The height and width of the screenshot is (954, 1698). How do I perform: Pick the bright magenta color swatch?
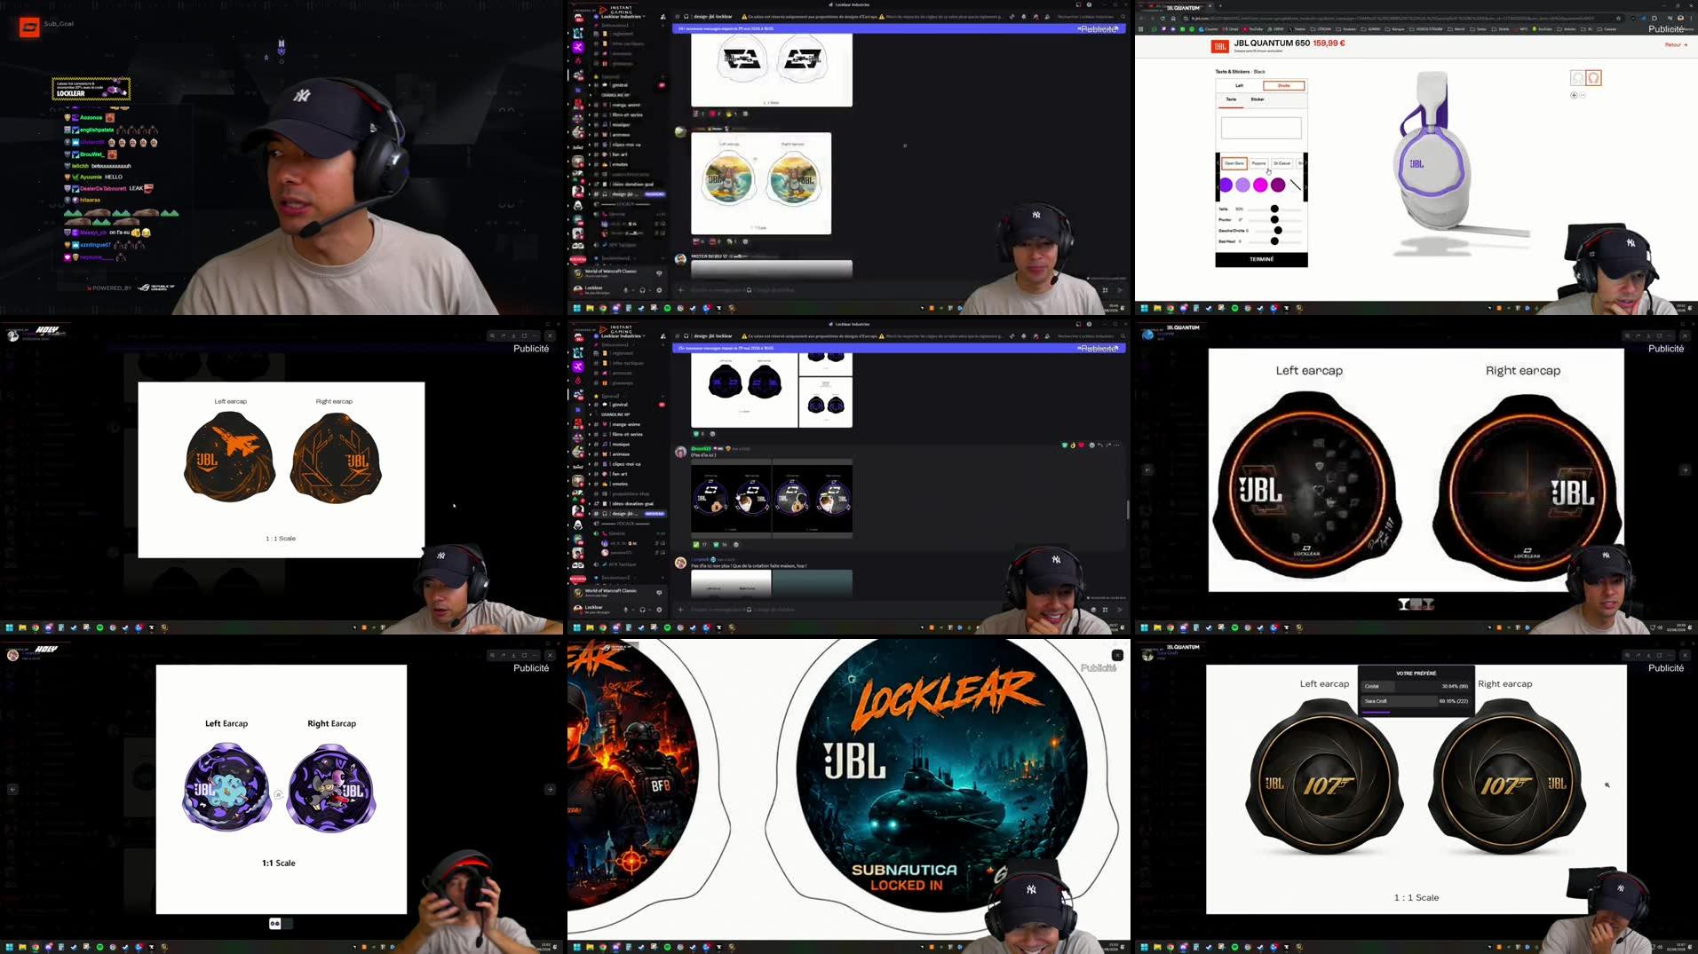click(x=1260, y=185)
